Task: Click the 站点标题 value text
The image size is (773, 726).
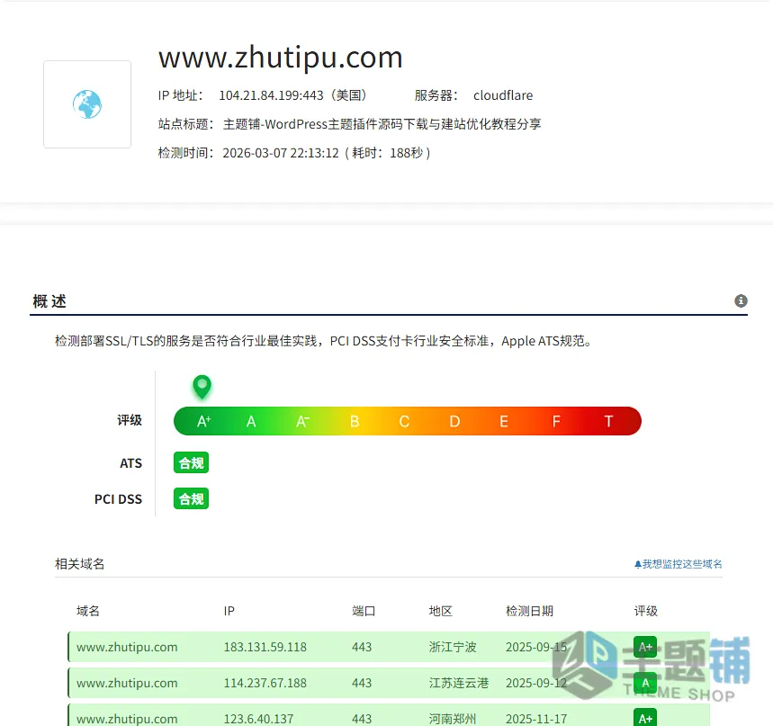Action: 382,124
